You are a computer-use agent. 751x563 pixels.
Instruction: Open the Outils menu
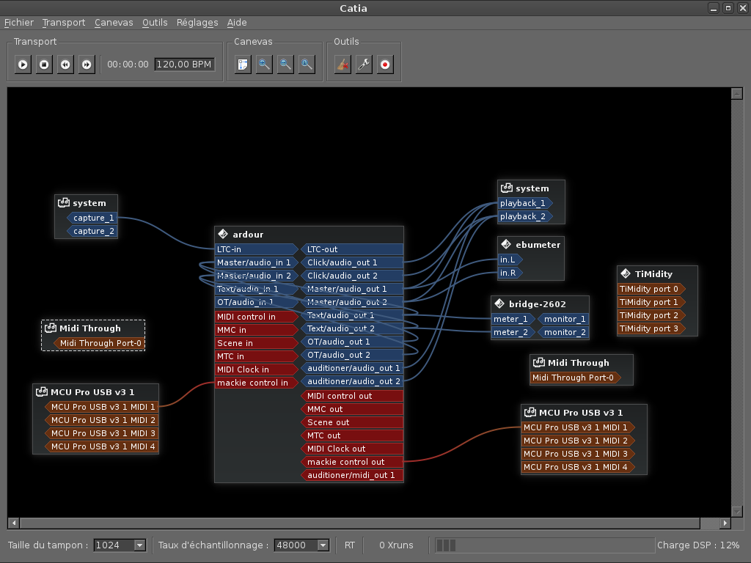point(155,23)
